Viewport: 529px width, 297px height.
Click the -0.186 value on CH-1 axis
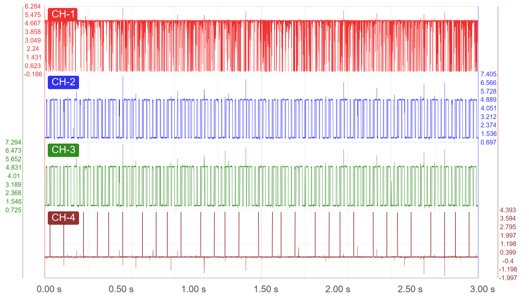tap(33, 74)
